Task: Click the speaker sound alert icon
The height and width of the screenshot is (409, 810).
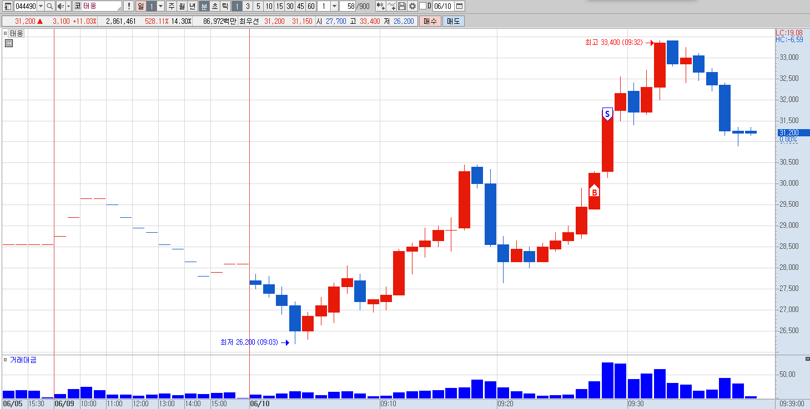Action: pyautogui.click(x=61, y=6)
